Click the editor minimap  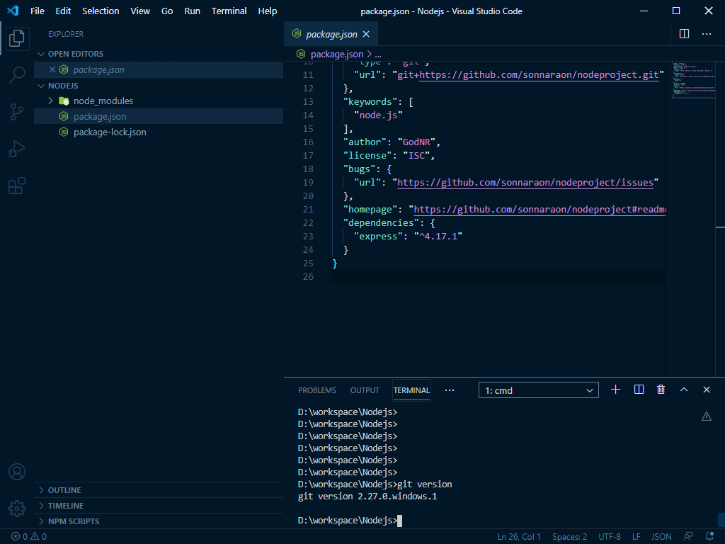(x=693, y=79)
